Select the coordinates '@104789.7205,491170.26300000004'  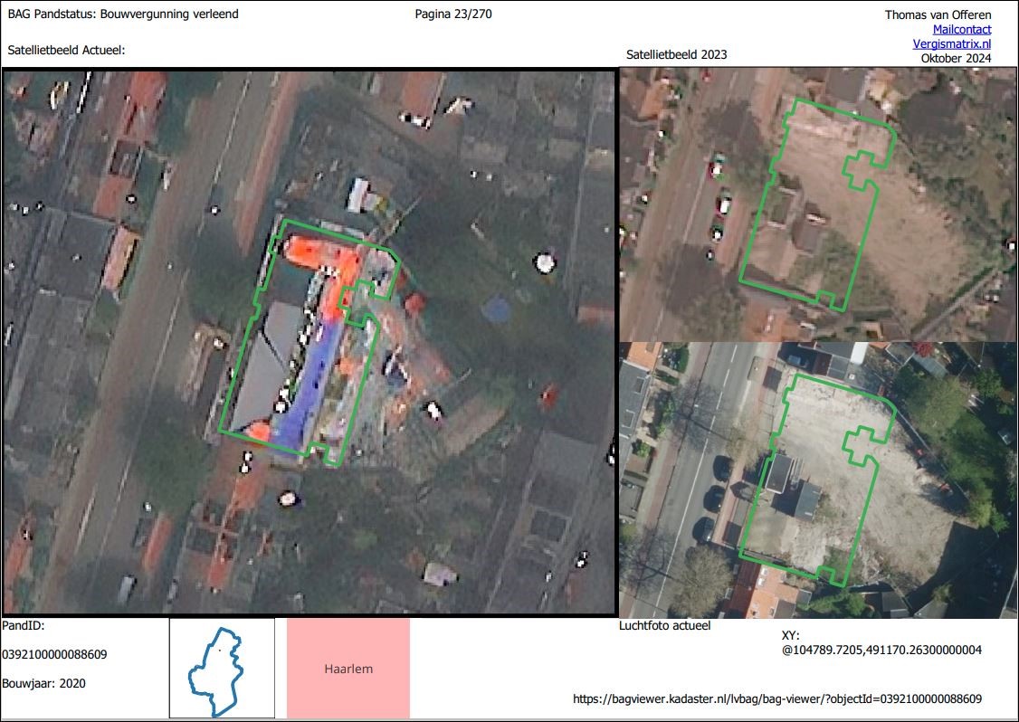881,650
